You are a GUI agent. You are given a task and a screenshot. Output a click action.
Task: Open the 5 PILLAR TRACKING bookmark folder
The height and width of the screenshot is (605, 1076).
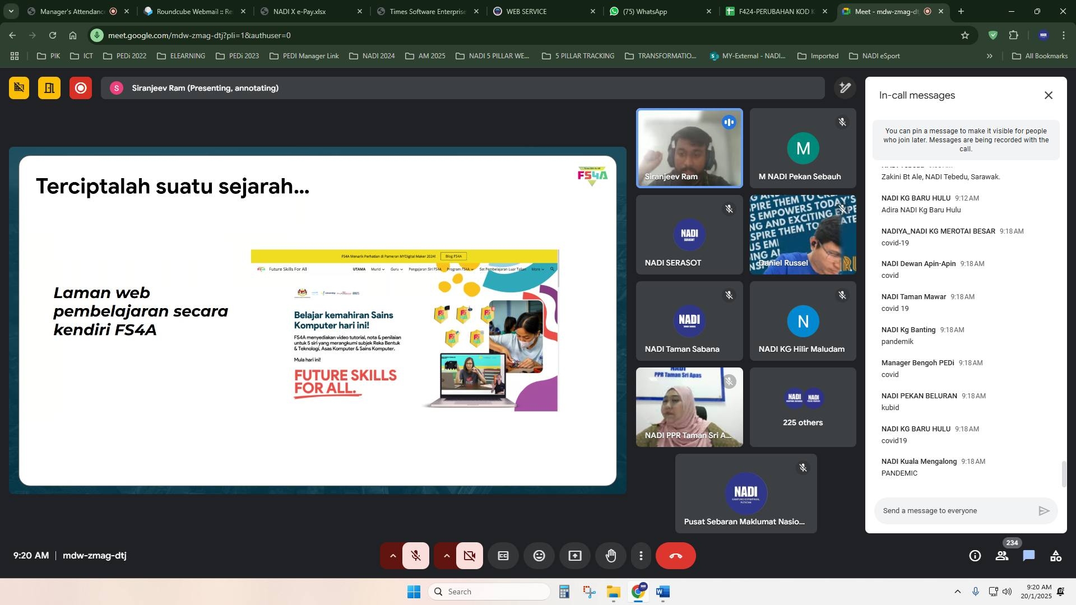(578, 56)
